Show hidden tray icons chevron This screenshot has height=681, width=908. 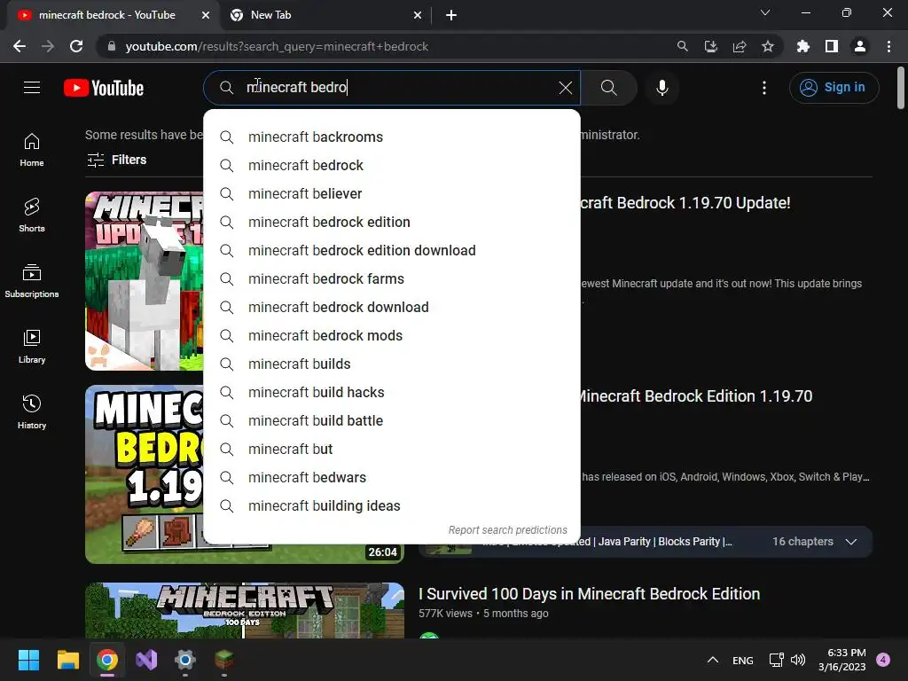tap(713, 660)
